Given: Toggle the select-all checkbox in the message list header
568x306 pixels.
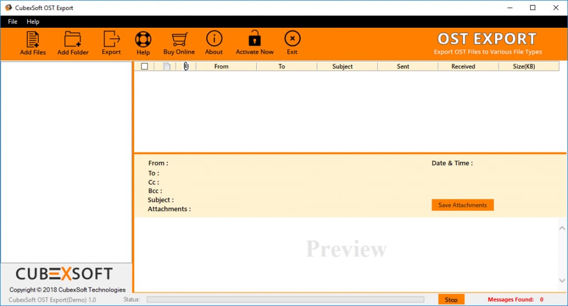Looking at the screenshot, I should coord(145,67).
